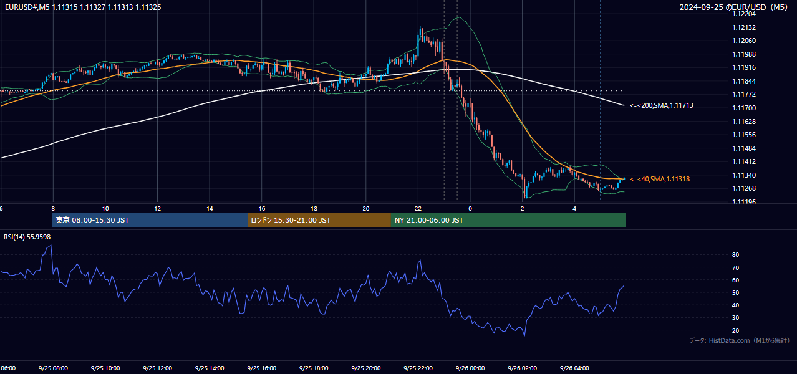The width and height of the screenshot is (797, 374).
Task: Click hour tick 8 under the price chart
Action: 53,208
